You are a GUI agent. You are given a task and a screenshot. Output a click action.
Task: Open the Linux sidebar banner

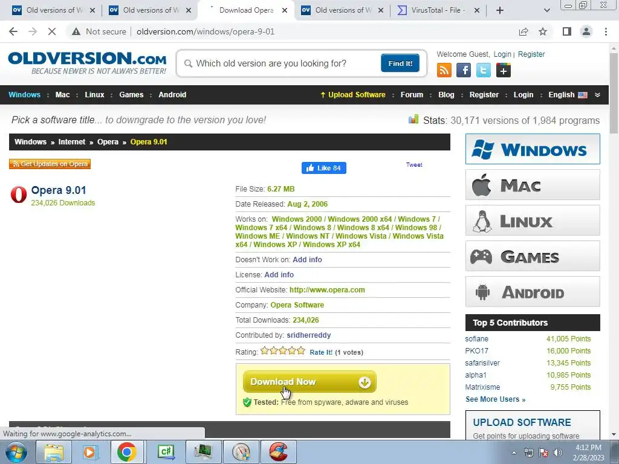533,220
